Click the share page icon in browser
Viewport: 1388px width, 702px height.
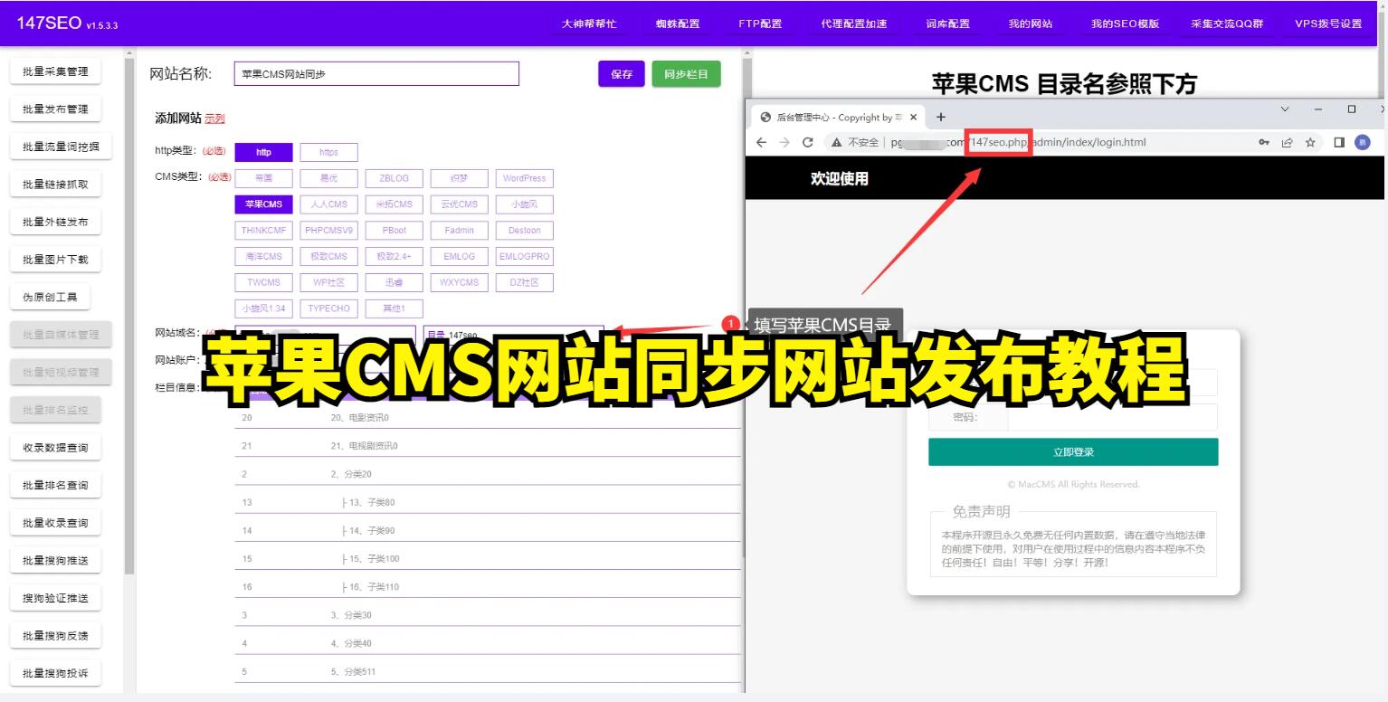(1287, 142)
